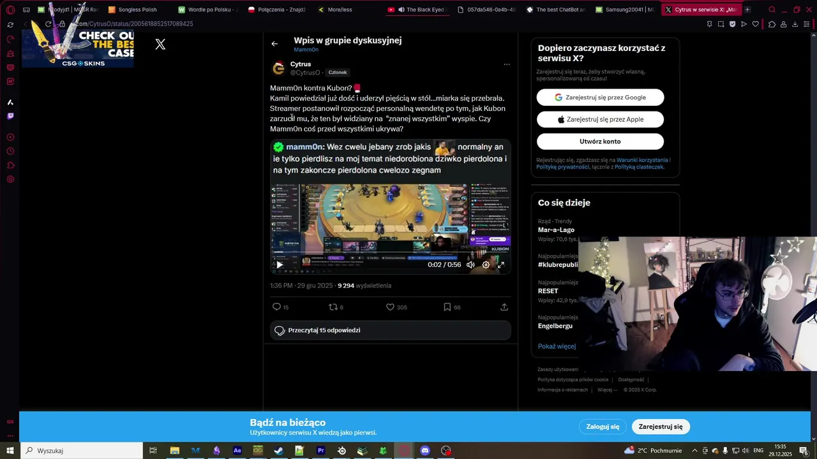
Task: Click the share post icon
Action: pyautogui.click(x=504, y=307)
